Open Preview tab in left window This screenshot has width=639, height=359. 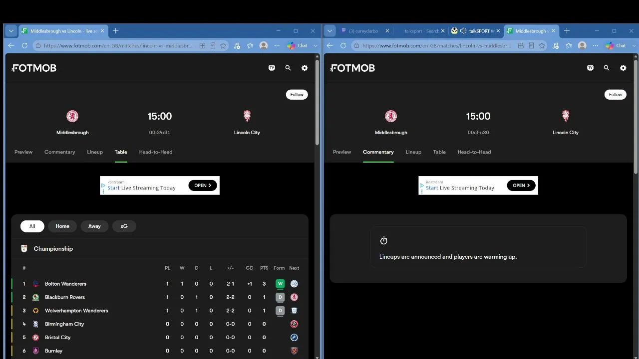point(23,152)
